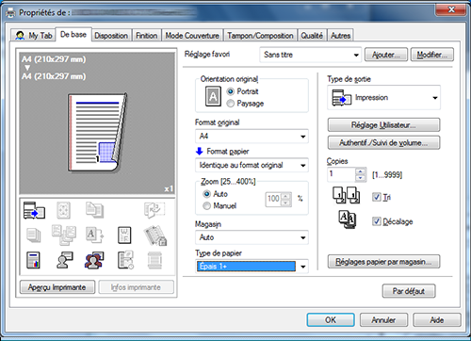Screen dimensions: 471x341
Task: Click the [1...9999] range text
Action: 387,175
